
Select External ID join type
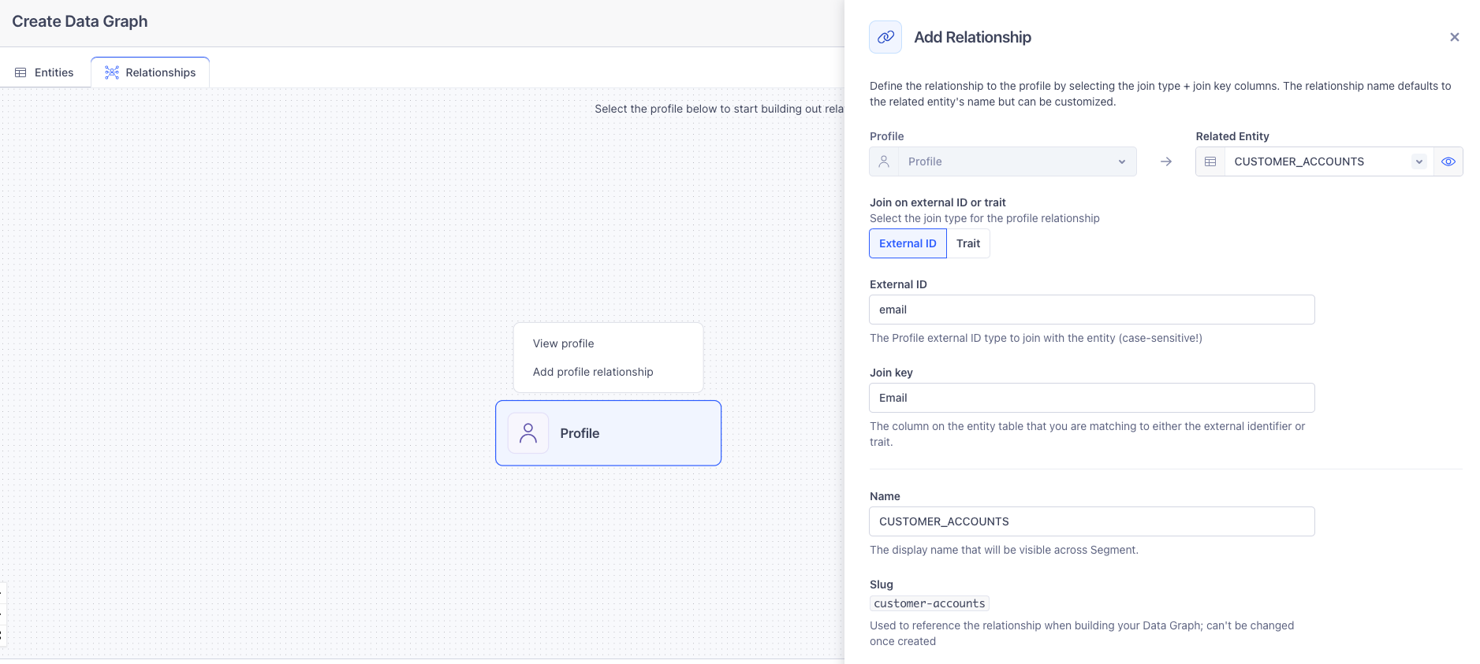[908, 243]
